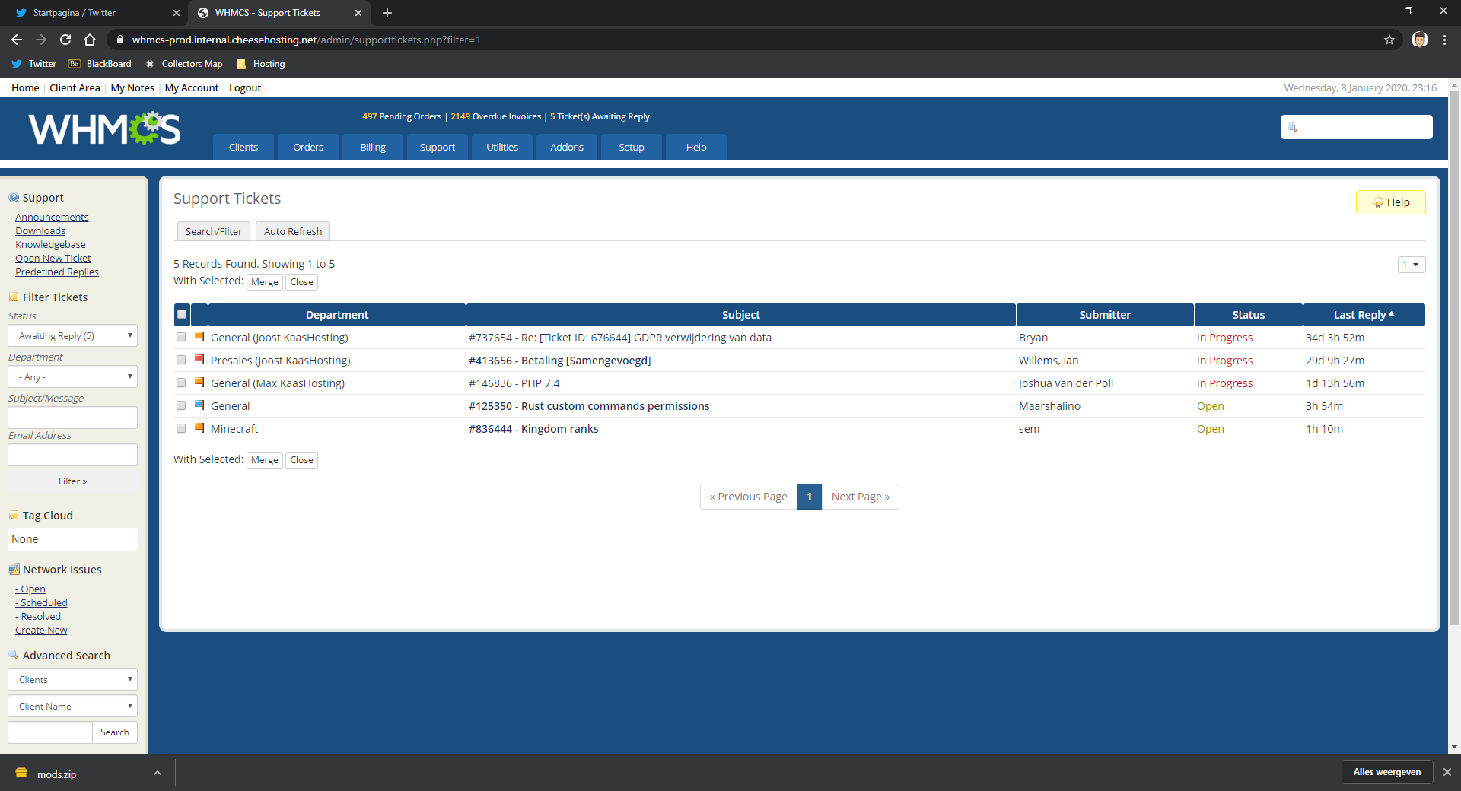Open the Chrome three-dot menu

click(1444, 40)
